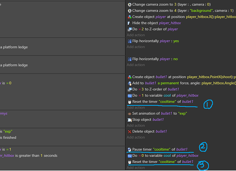Click the 'emys' object condition text
Viewport: 236px width, 171px height.
click(x=4, y=113)
